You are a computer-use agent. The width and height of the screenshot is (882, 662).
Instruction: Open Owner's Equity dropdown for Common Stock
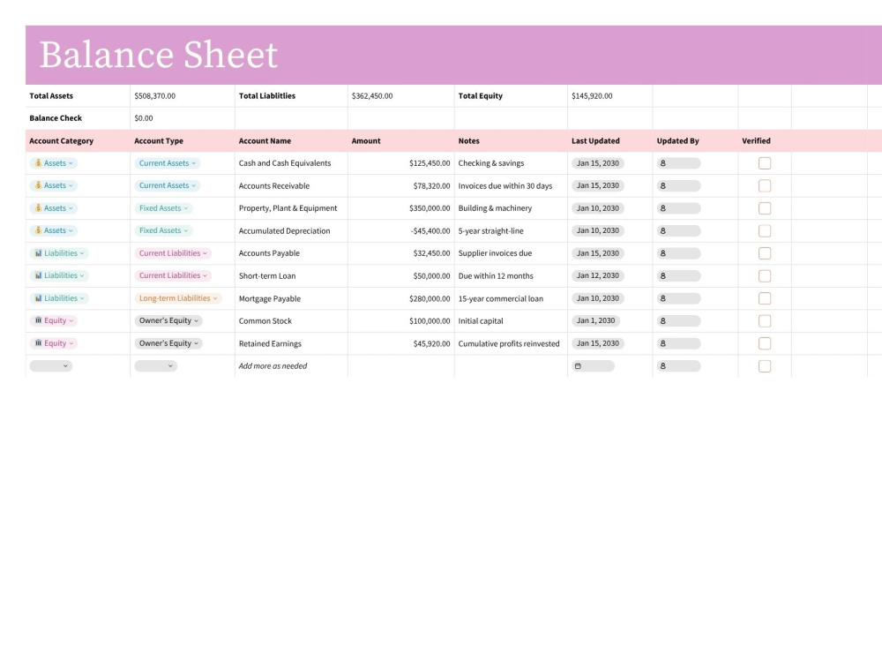pos(168,321)
